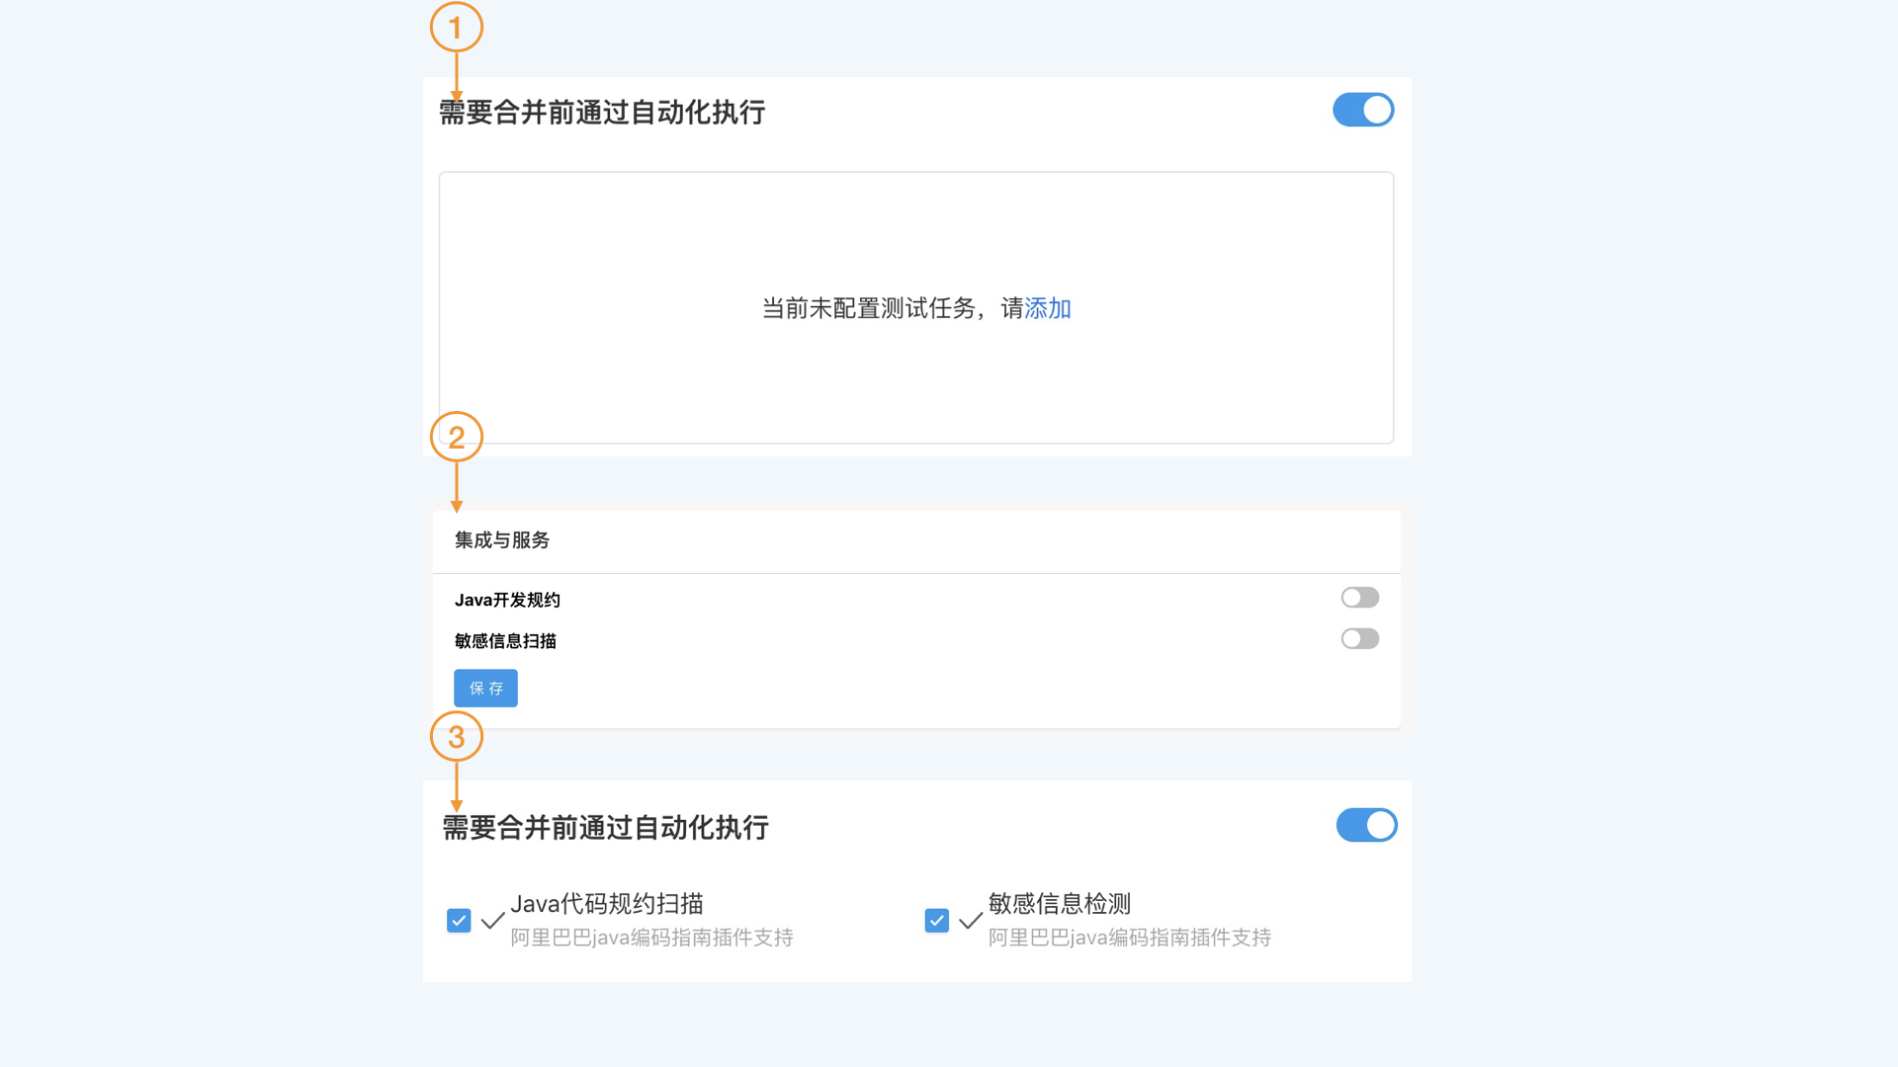
Task: Enable the Java开发规约 switch
Action: coord(1359,597)
